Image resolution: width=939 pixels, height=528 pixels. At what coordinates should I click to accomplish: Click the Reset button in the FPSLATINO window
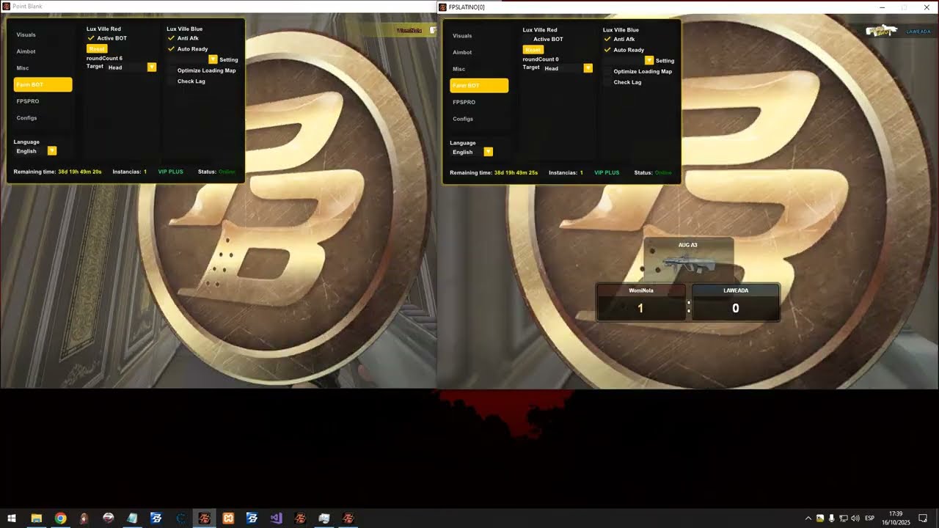[x=533, y=49]
